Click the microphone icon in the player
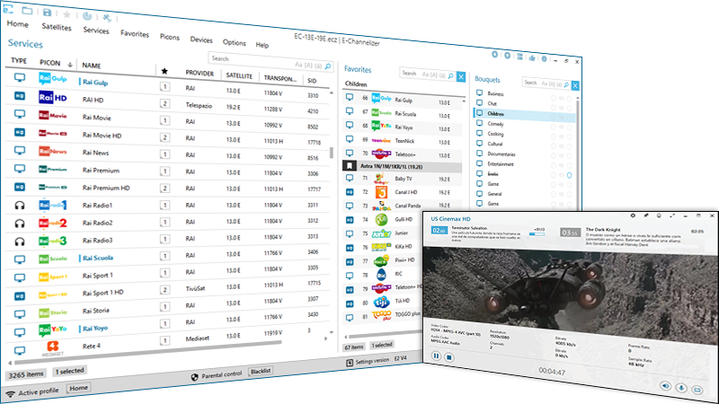Image resolution: width=719 pixels, height=404 pixels. pyautogui.click(x=682, y=386)
